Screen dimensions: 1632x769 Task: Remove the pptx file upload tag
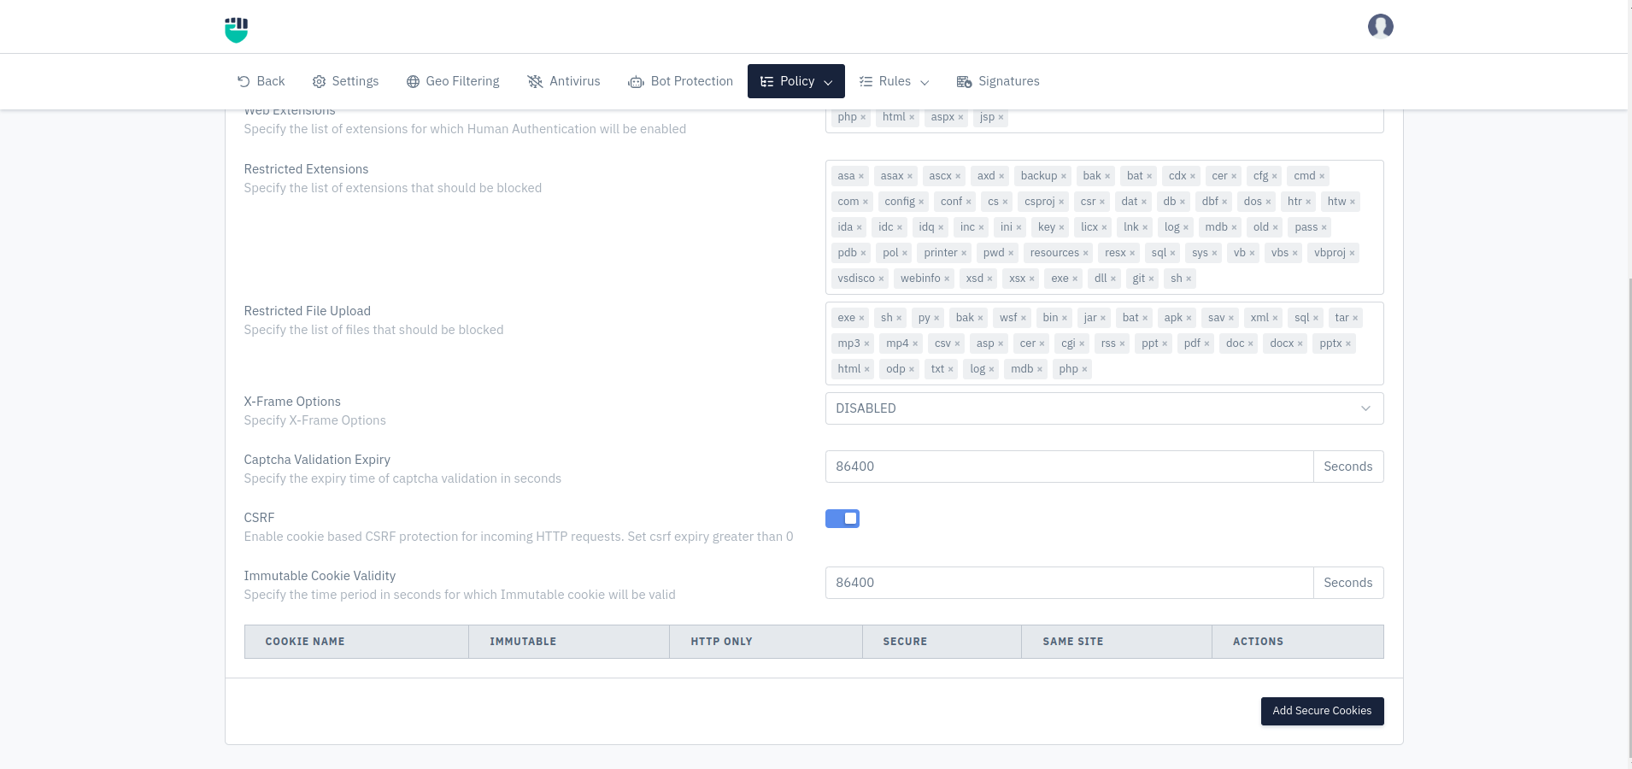coord(1348,343)
